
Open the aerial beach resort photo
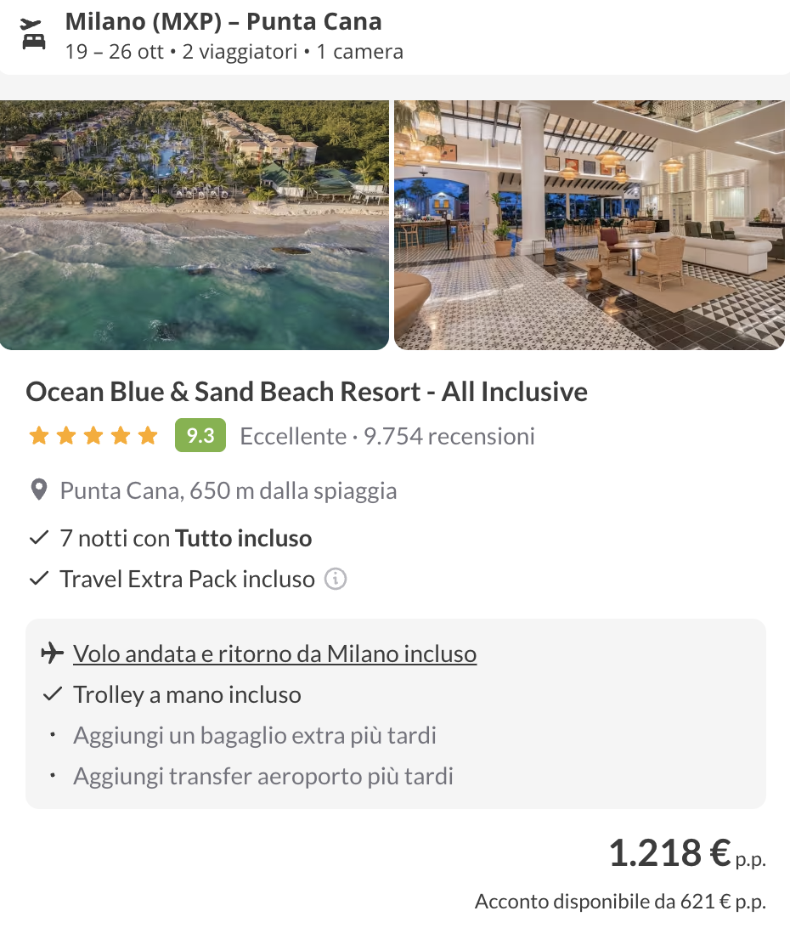pyautogui.click(x=194, y=225)
